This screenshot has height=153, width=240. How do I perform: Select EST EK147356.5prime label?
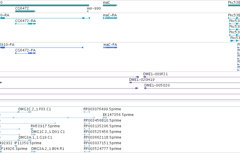[118, 115]
